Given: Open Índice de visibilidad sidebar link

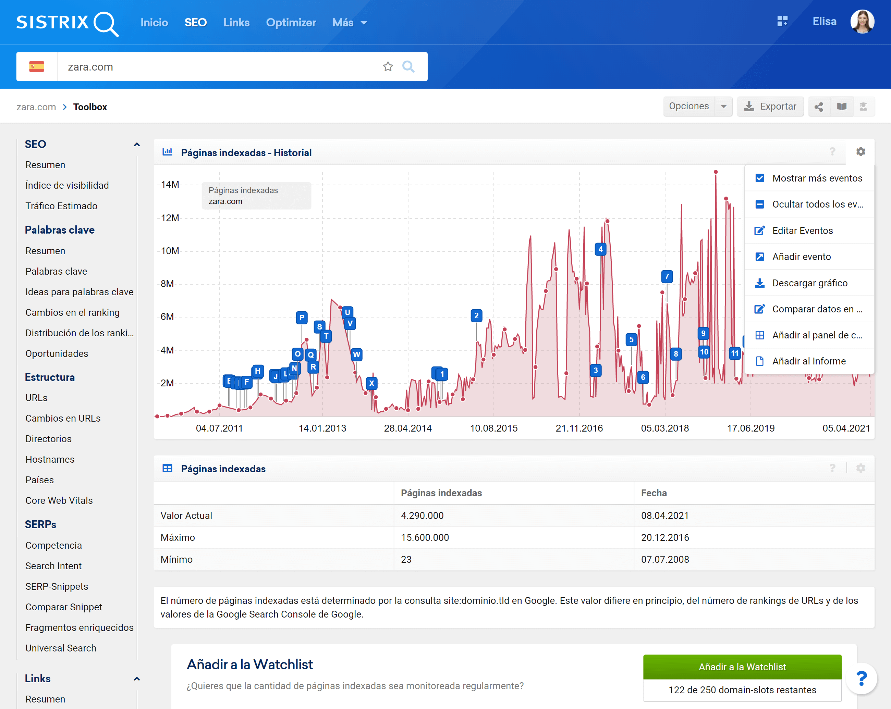Looking at the screenshot, I should pos(67,185).
